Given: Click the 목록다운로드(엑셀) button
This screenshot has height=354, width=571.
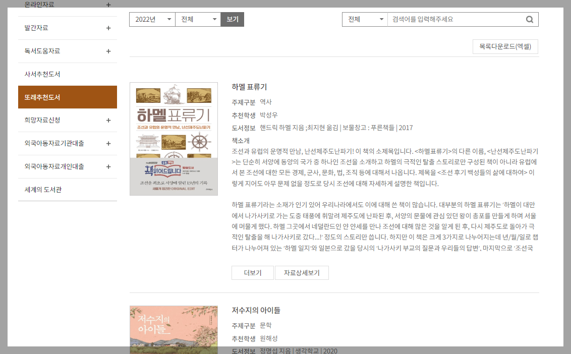Looking at the screenshot, I should pyautogui.click(x=505, y=46).
